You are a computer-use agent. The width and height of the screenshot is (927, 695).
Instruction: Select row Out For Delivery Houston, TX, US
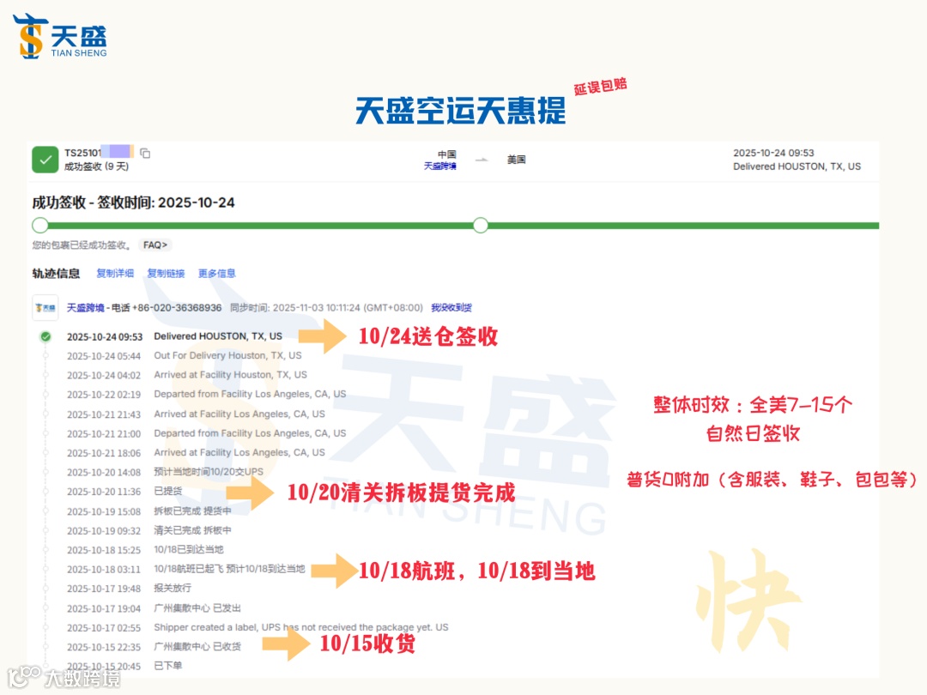tap(184, 356)
